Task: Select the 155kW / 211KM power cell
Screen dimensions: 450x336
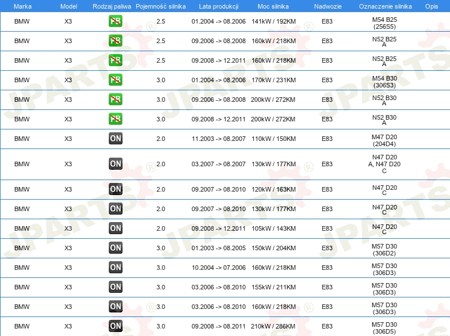Action: pyautogui.click(x=273, y=287)
